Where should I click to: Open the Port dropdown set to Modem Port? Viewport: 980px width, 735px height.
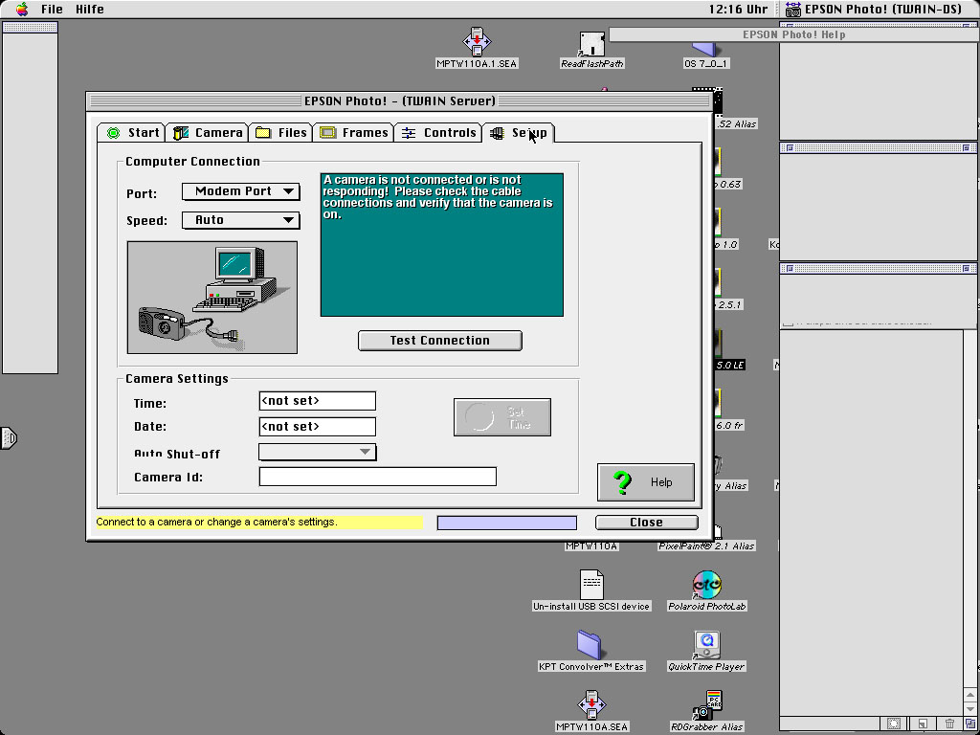(240, 191)
